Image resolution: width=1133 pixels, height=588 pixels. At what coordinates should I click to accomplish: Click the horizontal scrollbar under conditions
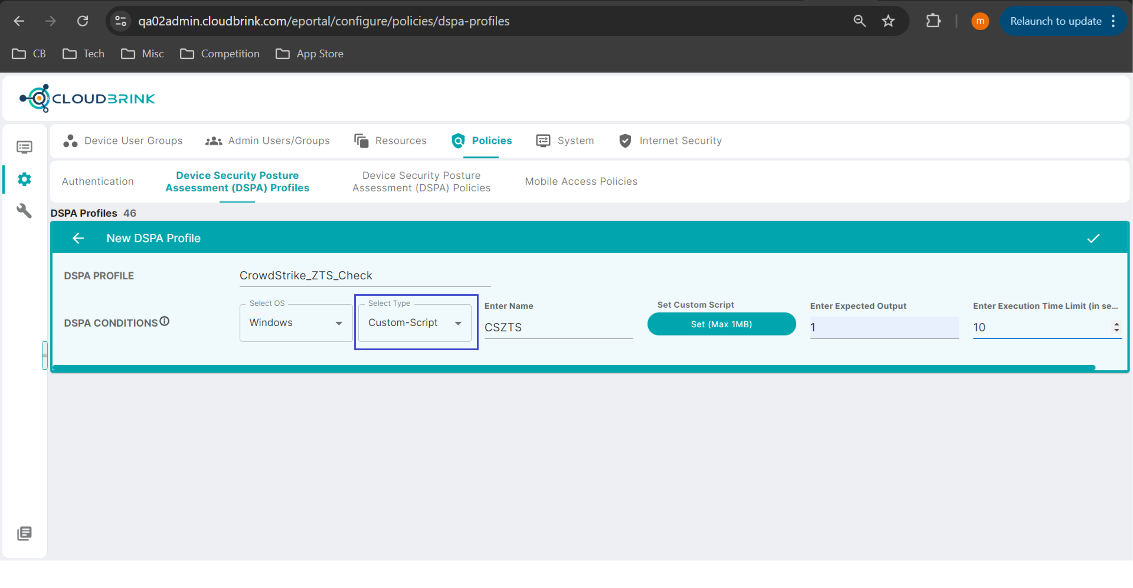tap(572, 368)
